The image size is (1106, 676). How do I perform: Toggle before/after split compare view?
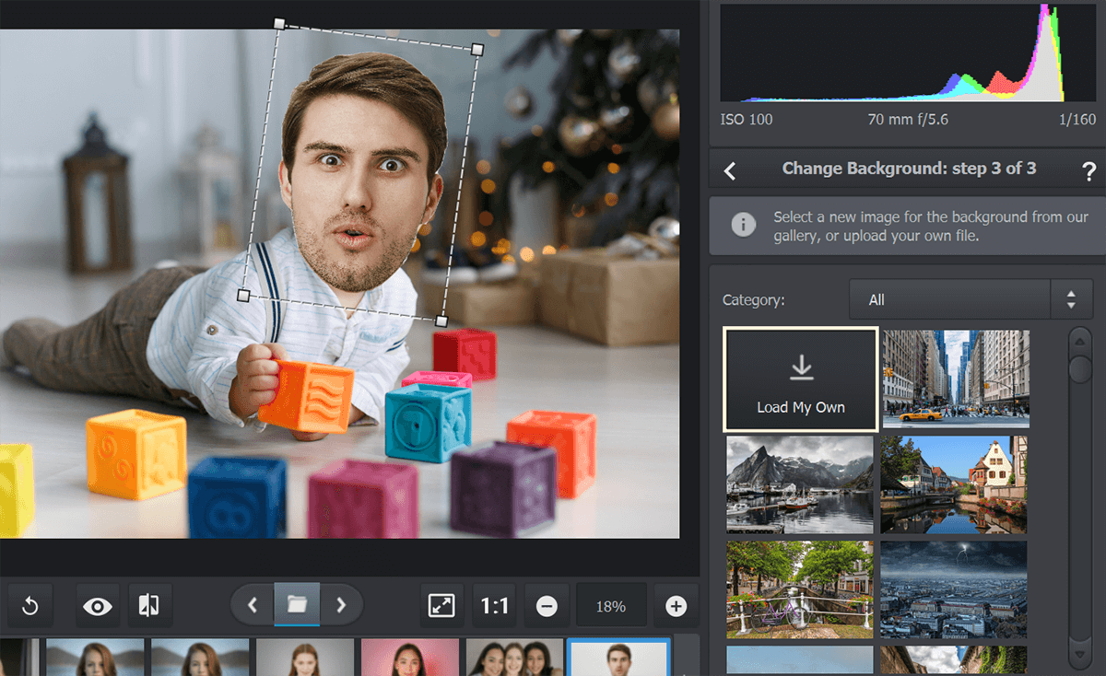(x=148, y=605)
